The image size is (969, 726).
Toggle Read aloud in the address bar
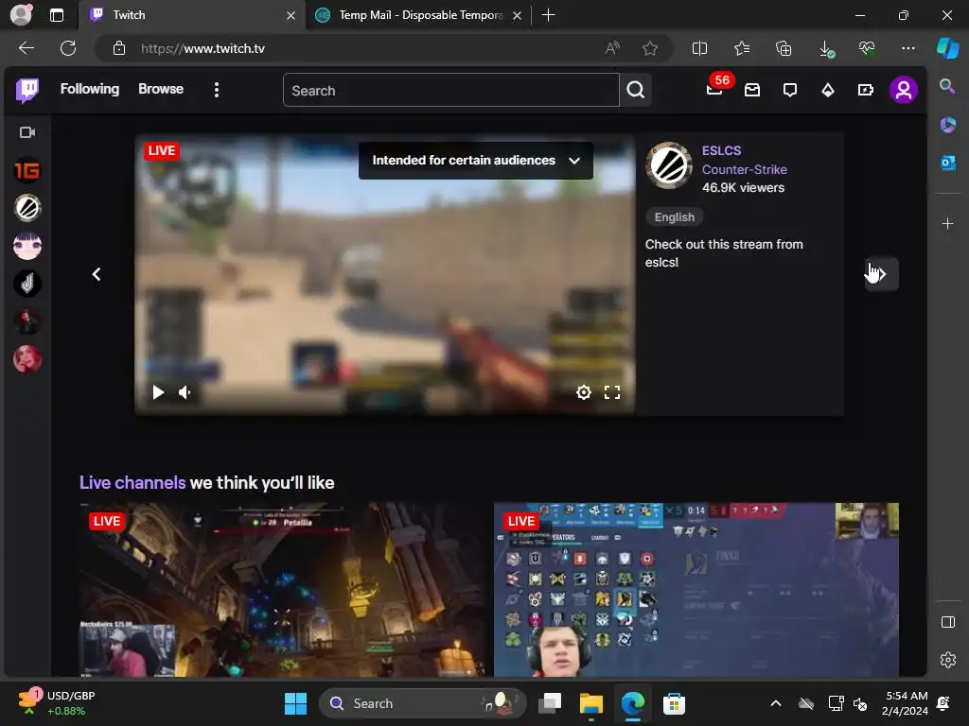612,48
